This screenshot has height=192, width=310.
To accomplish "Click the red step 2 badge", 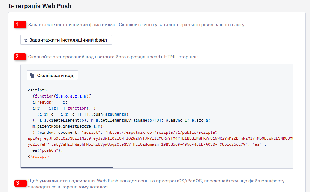I will pyautogui.click(x=20, y=57).
